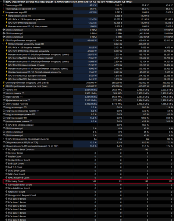Expand GPU Ограничители производительности group
Image resolution: width=174 pixels, height=221 pixels.
[4, 139]
